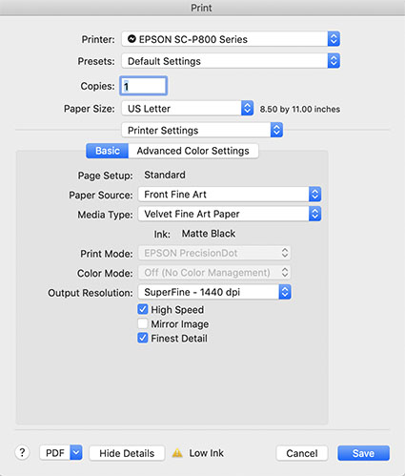405x476 pixels.
Task: Disable the High Speed checkbox
Action: click(143, 309)
